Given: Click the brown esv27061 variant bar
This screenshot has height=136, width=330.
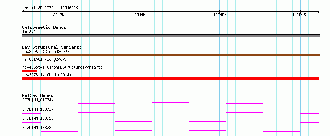Looking at the screenshot, I should point(171,55).
